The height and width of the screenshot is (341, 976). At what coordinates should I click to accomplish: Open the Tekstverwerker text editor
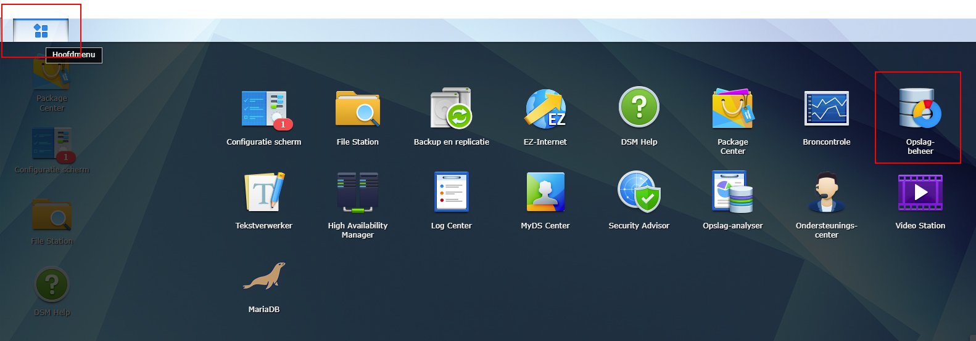[264, 201]
